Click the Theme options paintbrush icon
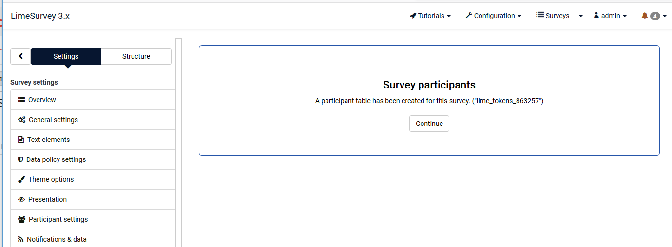 point(21,179)
